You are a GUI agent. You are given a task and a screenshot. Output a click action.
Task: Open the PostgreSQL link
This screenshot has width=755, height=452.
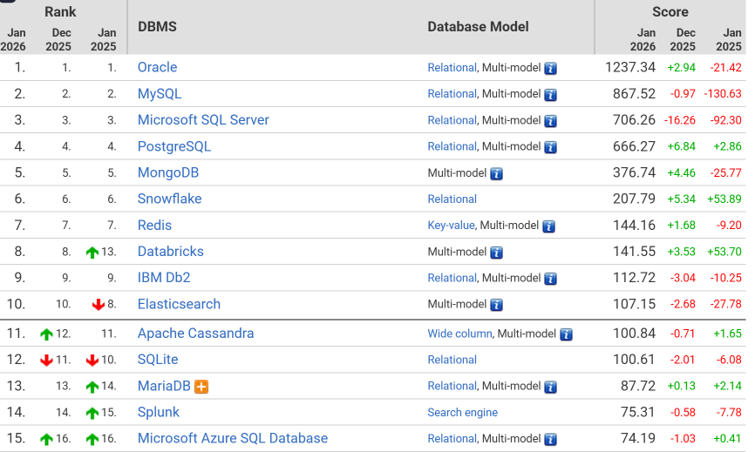click(x=174, y=146)
